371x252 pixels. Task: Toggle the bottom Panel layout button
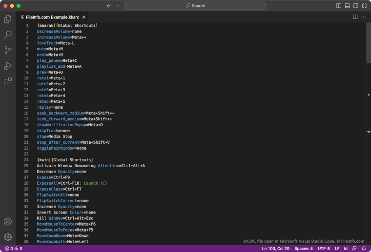coord(347,6)
